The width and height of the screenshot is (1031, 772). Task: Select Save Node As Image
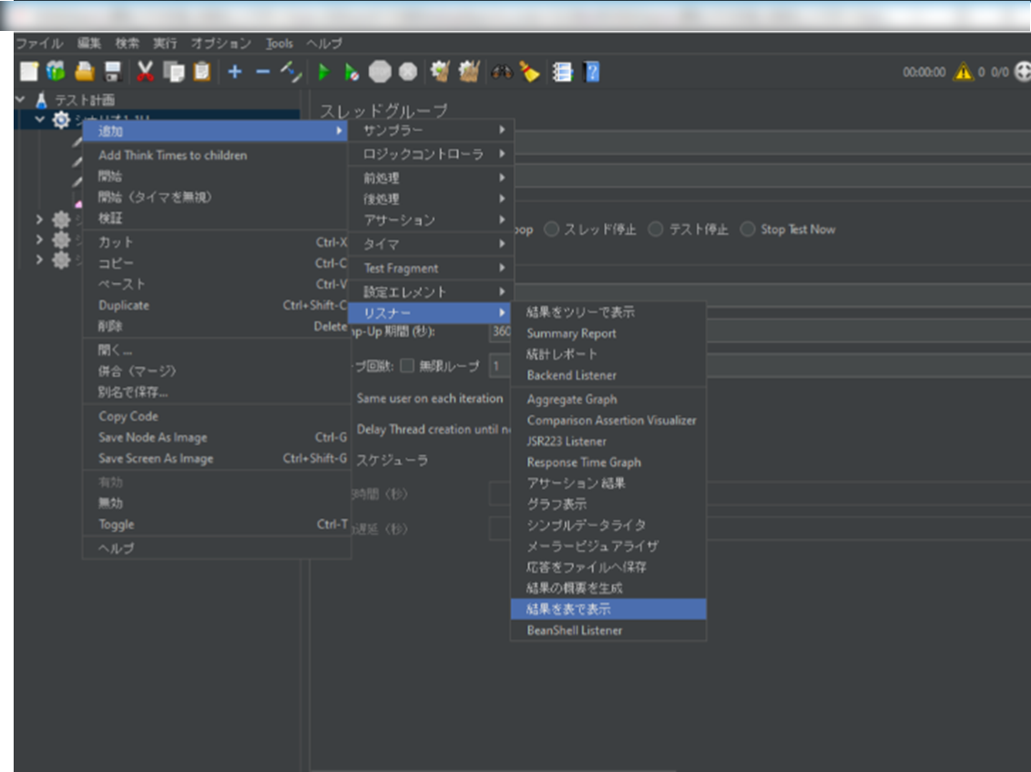(x=217, y=438)
